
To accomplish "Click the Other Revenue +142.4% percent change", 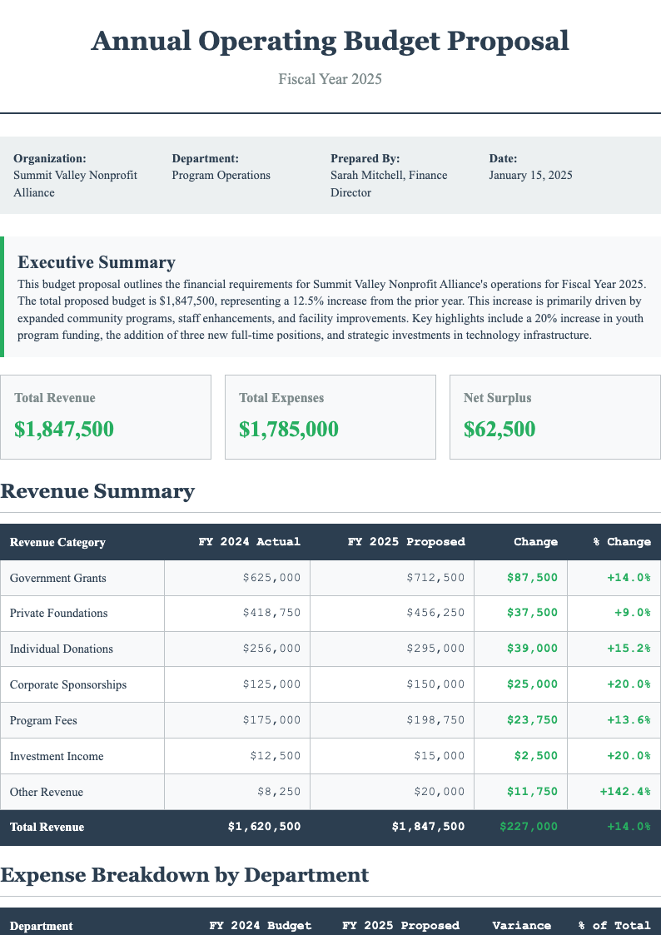I will point(624,792).
